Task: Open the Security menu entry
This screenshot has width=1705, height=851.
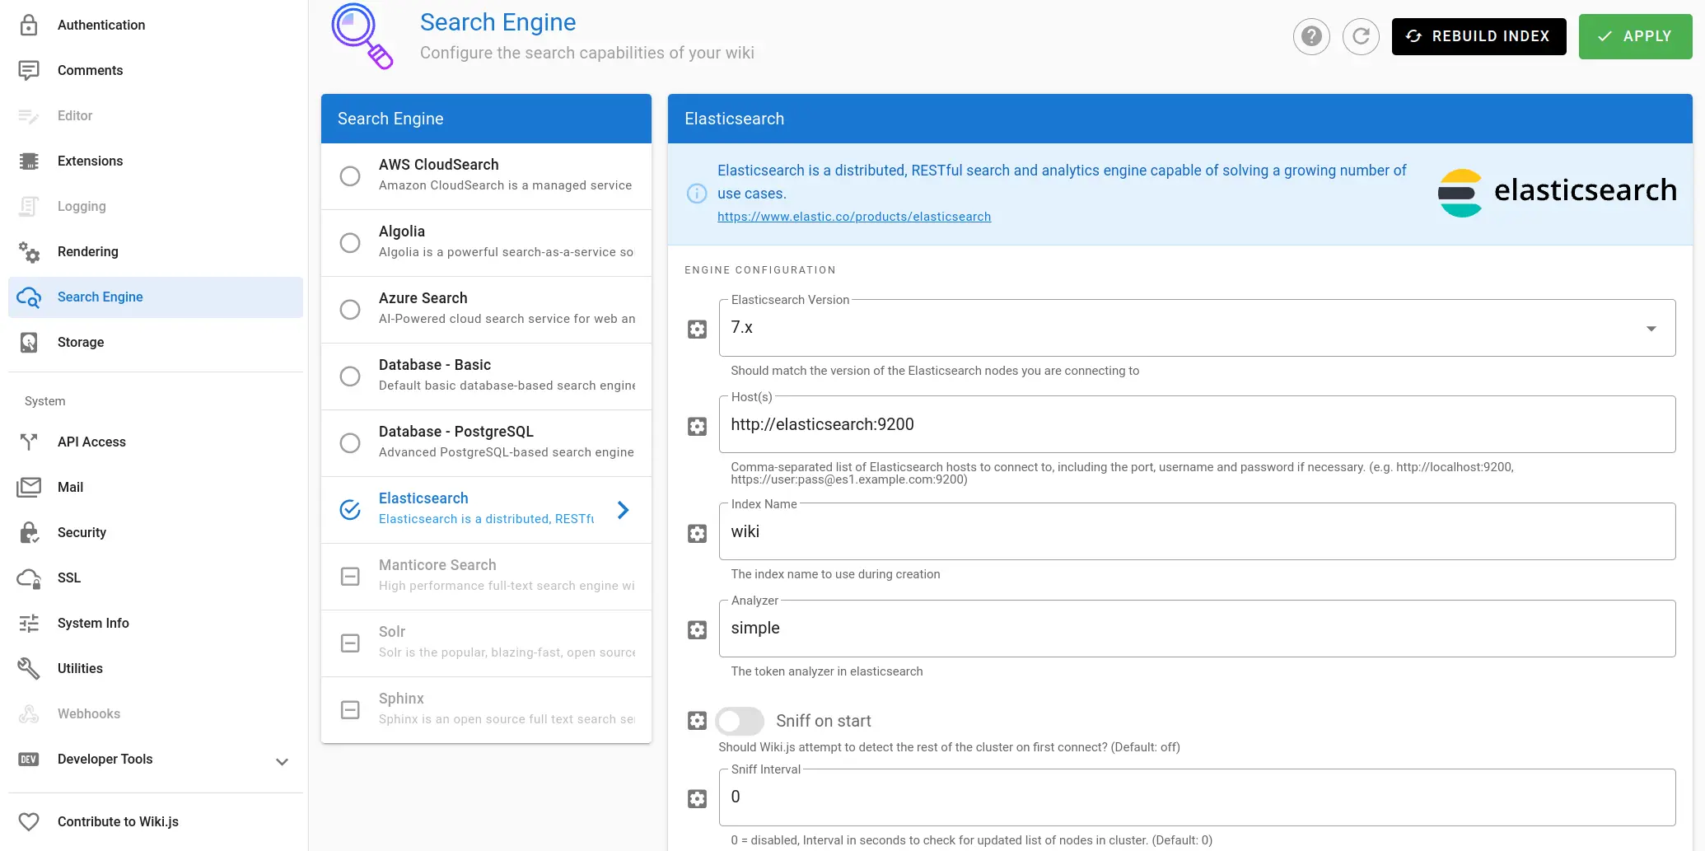Action: (x=156, y=532)
